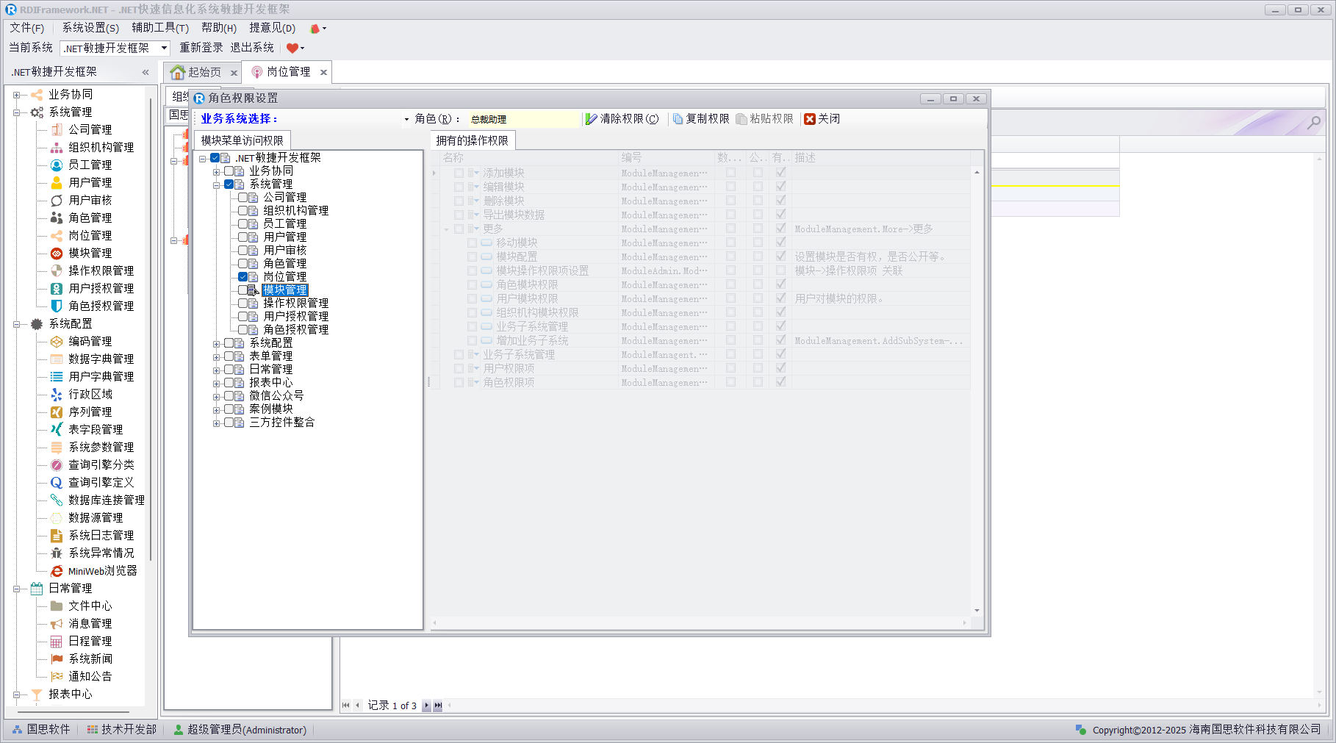This screenshot has height=743, width=1336.
Task: Open 查询引擎定义 in the left sidebar
Action: (x=101, y=482)
